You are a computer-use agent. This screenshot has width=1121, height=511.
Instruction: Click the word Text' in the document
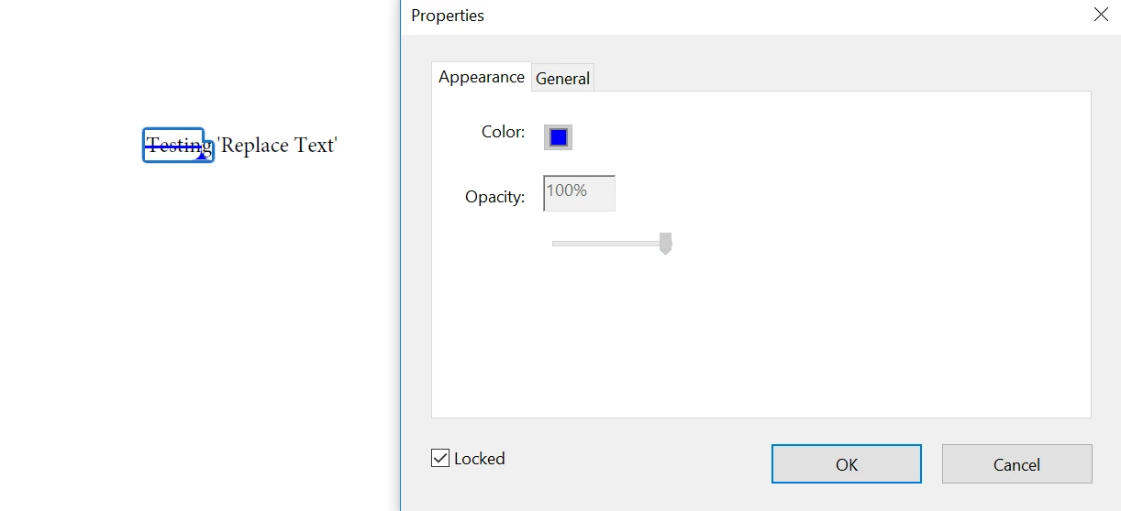tap(316, 145)
